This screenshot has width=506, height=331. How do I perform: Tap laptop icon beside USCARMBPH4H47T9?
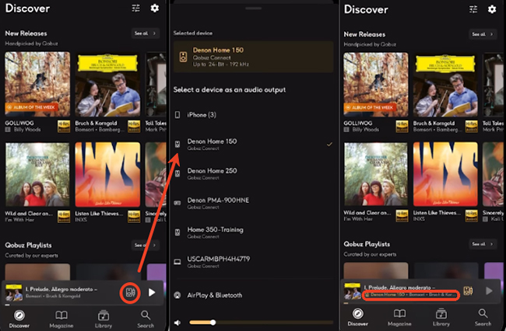(x=177, y=262)
